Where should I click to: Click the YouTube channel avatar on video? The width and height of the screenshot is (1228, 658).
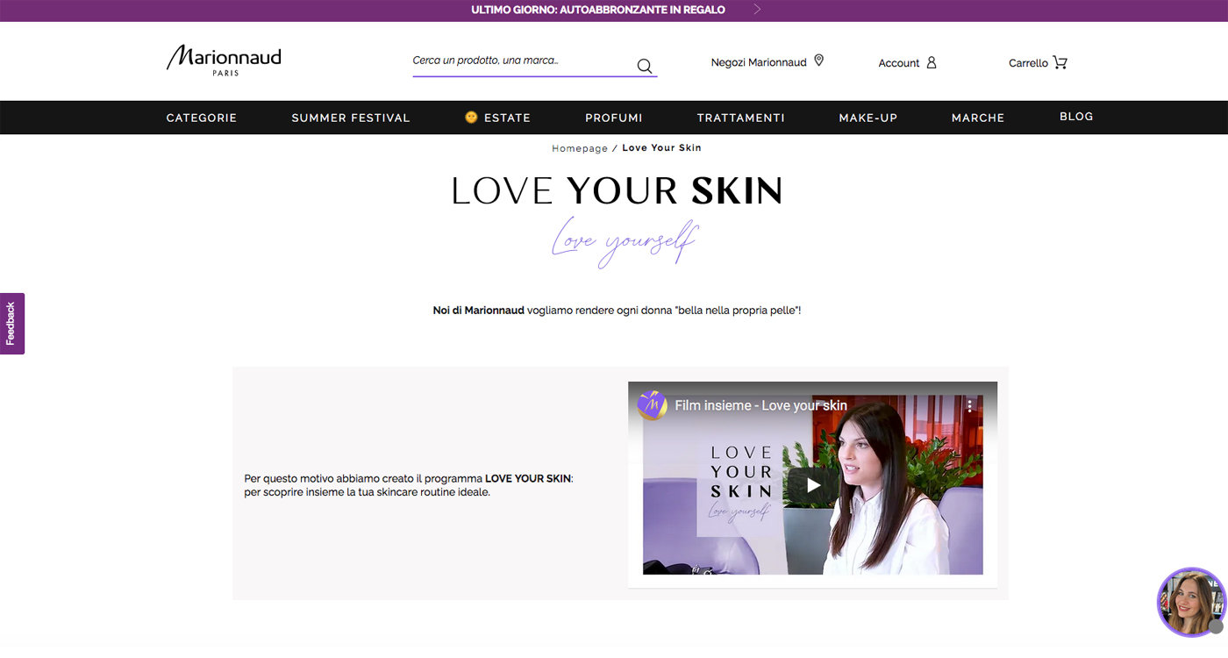pyautogui.click(x=652, y=405)
